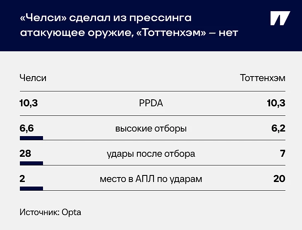
Task: Click место в АПЛ по ударам label
Action: pyautogui.click(x=151, y=179)
